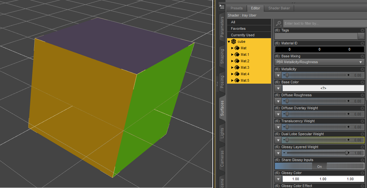Click the plus icon on the Metallicity slider
The width and height of the screenshot is (367, 188).
(x=348, y=75)
